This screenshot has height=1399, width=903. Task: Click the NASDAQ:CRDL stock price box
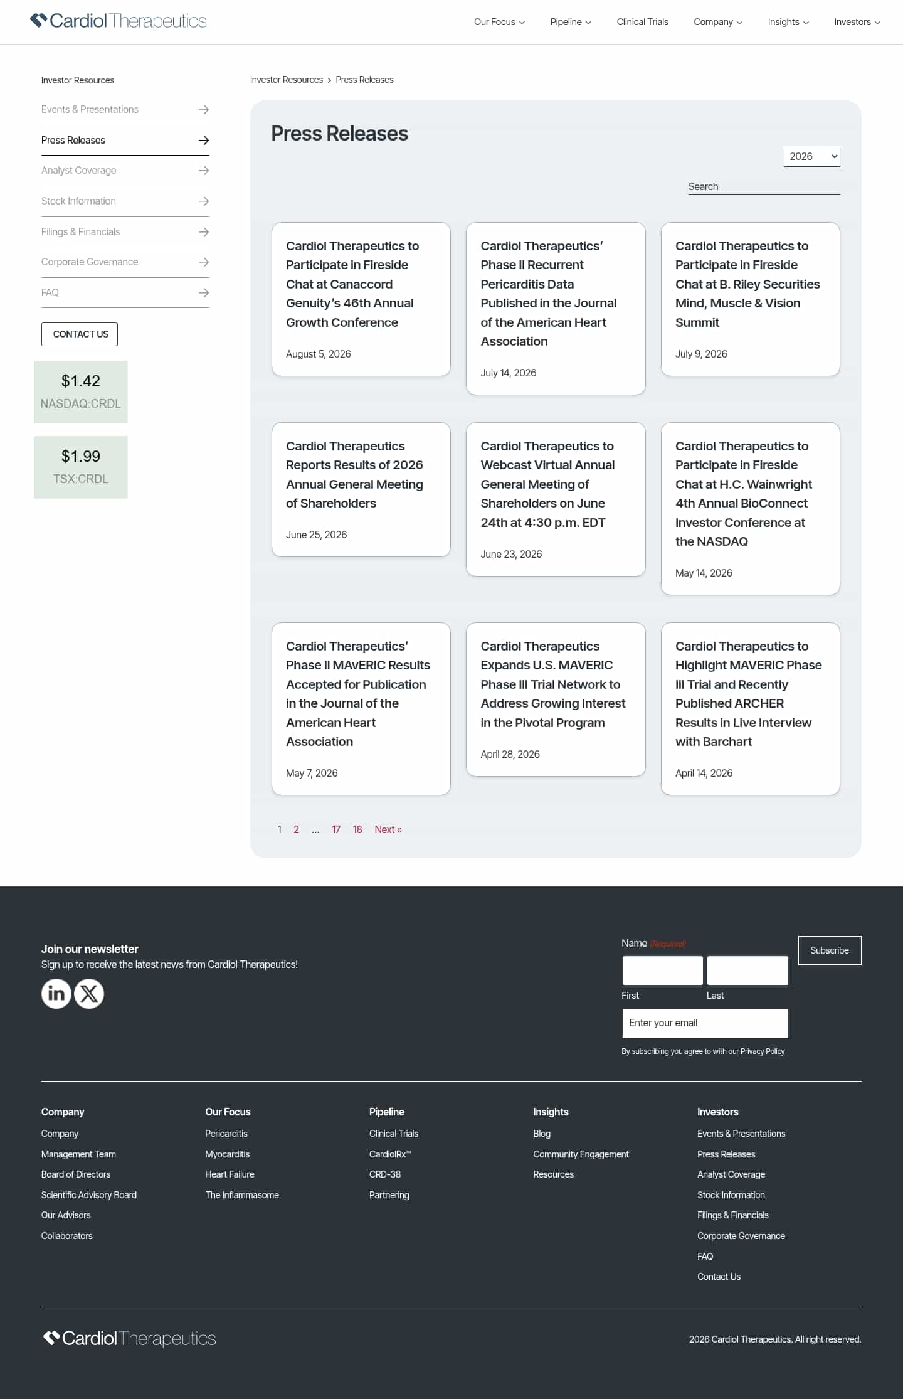[81, 392]
